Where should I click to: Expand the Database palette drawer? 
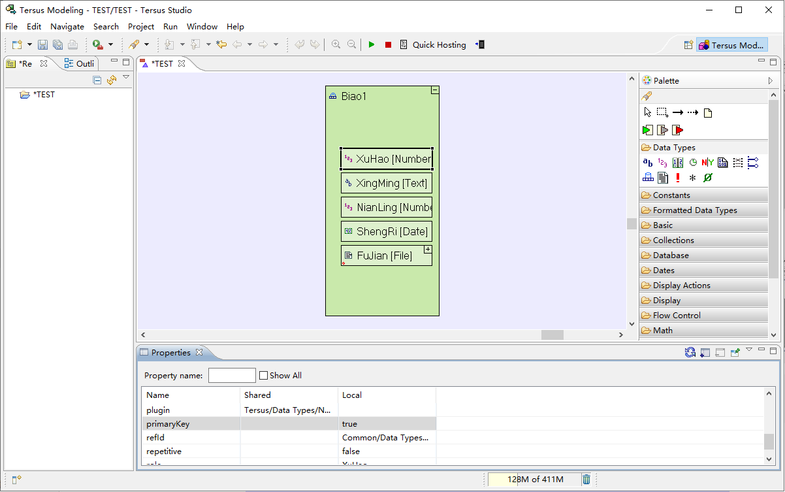tap(703, 255)
